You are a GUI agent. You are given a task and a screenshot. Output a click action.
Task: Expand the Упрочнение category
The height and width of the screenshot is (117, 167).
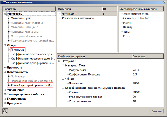click(x=5, y=90)
